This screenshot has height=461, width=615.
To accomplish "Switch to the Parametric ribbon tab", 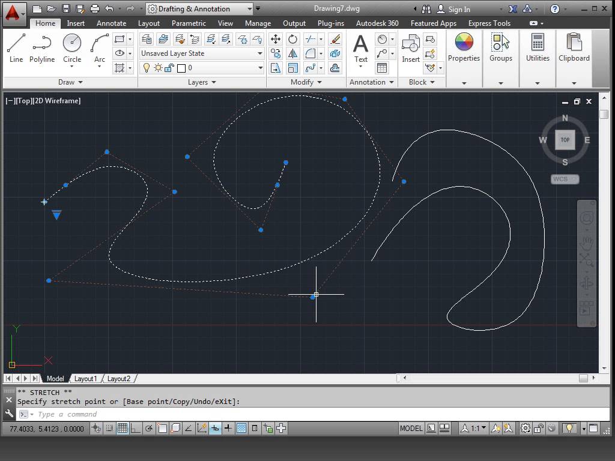I will click(x=189, y=23).
